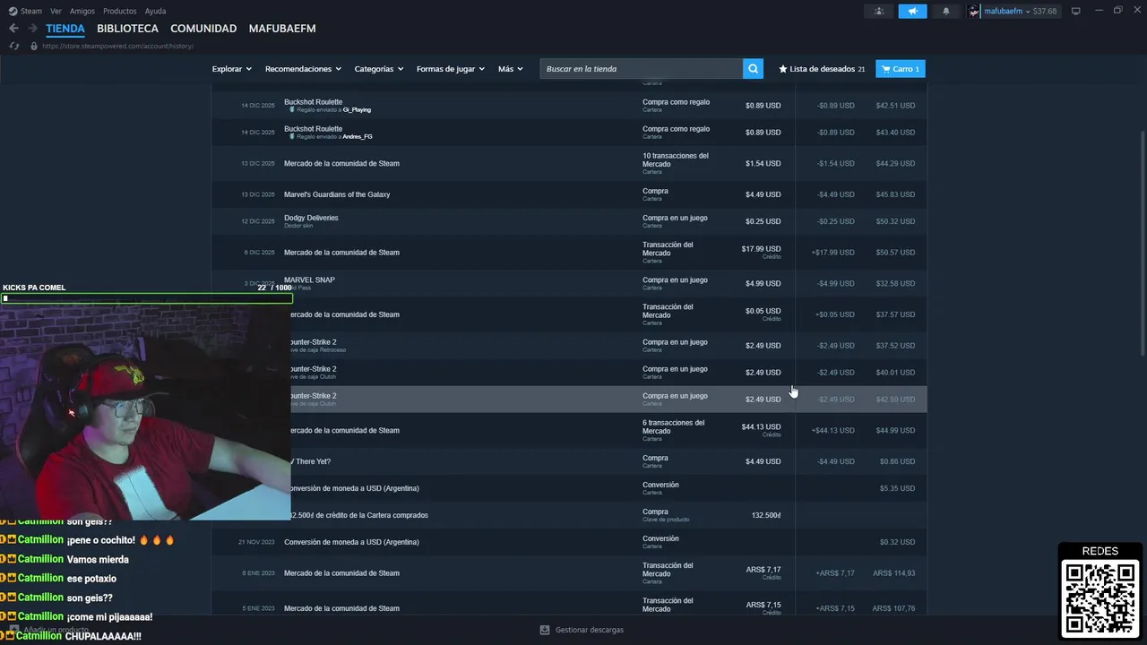Click the mafubaefm avatar picture

point(974,11)
